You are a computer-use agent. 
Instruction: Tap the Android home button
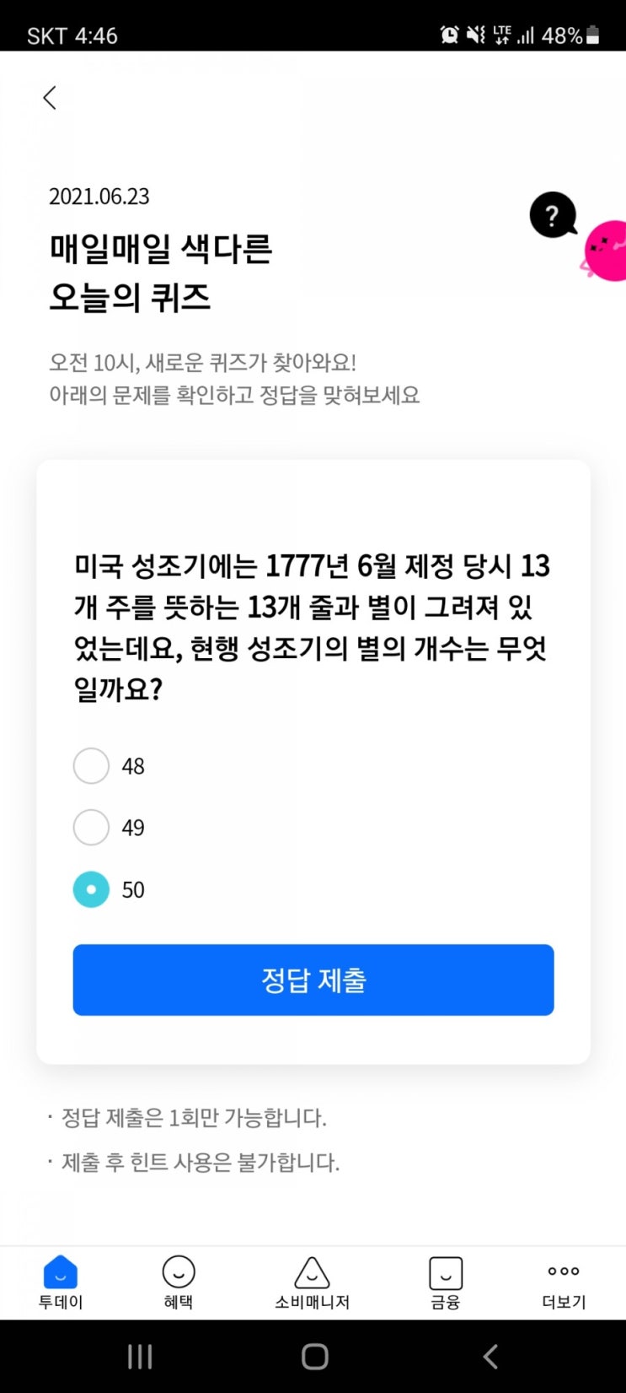tap(314, 1357)
